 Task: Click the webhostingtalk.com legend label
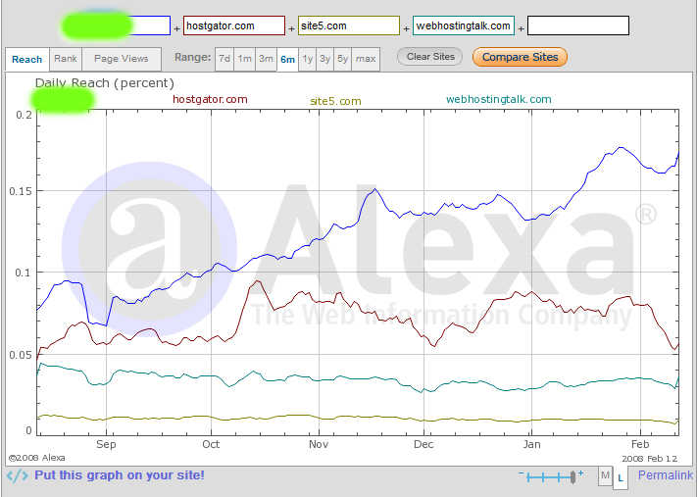[x=499, y=99]
